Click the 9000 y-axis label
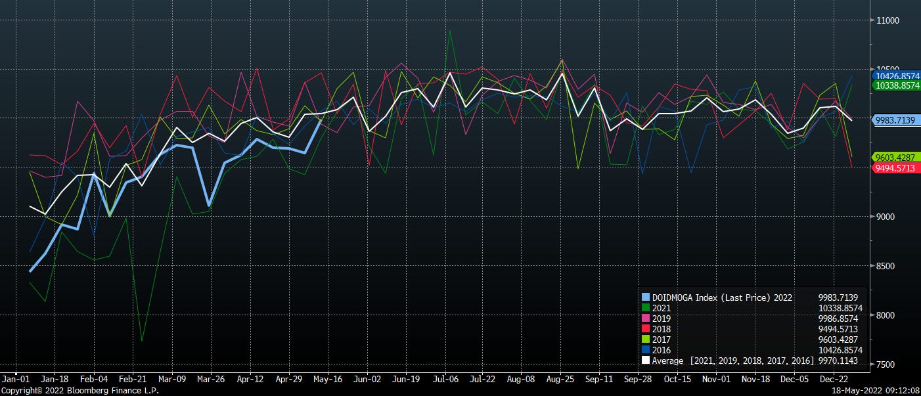 (885, 217)
